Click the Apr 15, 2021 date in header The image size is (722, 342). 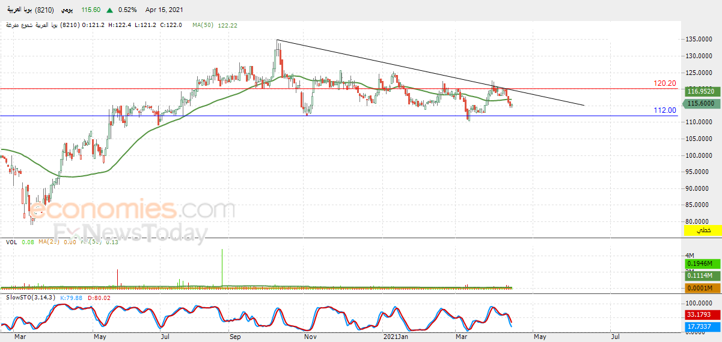point(165,10)
